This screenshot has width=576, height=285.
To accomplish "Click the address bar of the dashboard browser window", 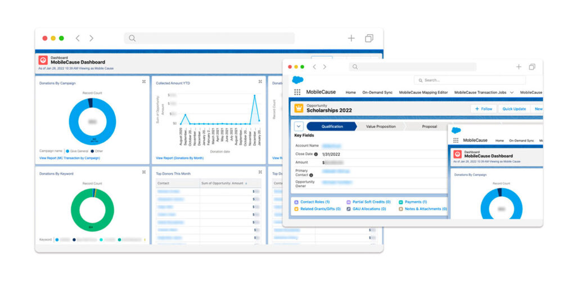I will (209, 38).
